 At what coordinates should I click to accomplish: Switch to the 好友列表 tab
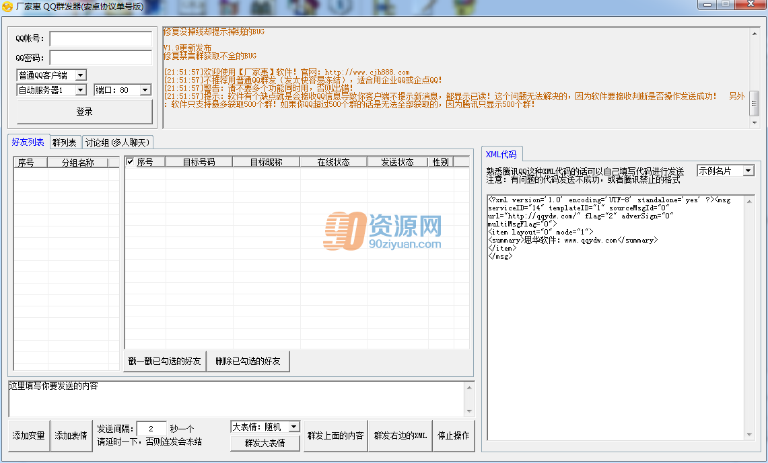(28, 142)
